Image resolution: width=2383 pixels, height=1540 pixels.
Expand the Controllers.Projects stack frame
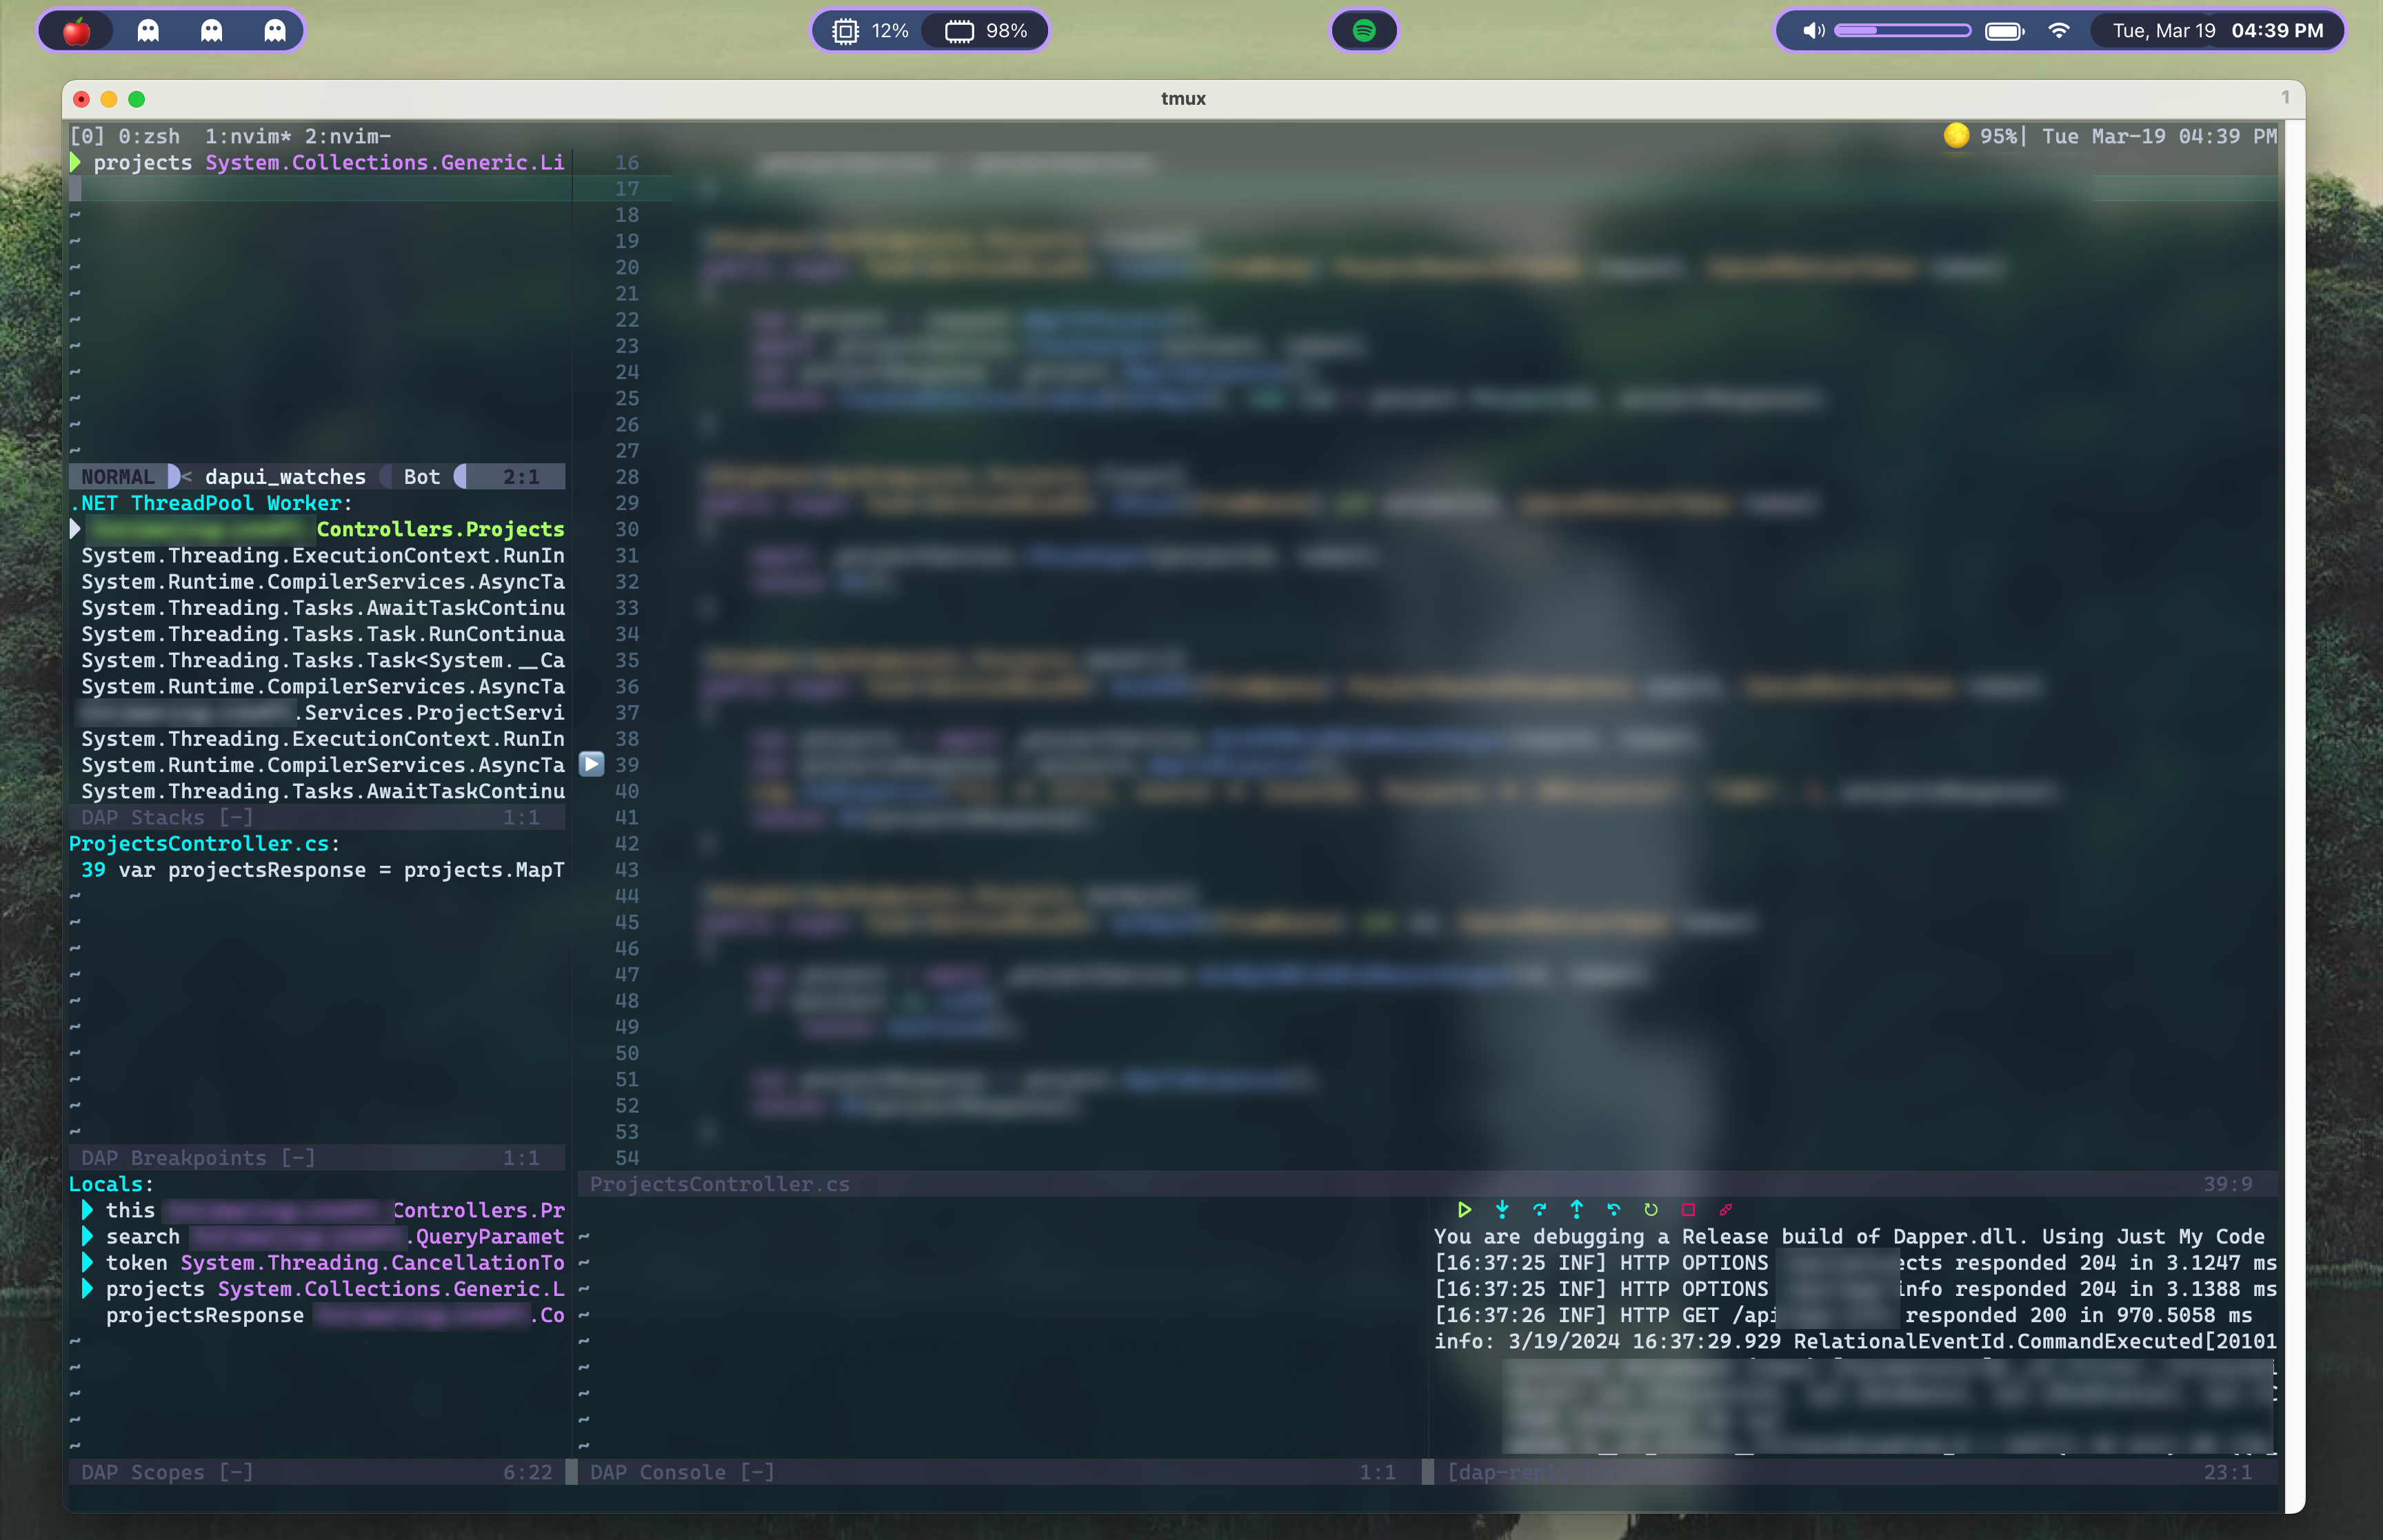coord(75,529)
